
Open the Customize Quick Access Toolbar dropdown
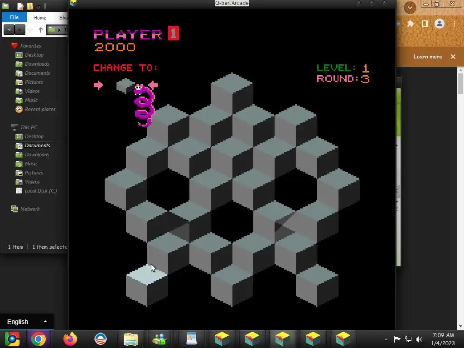click(x=39, y=6)
